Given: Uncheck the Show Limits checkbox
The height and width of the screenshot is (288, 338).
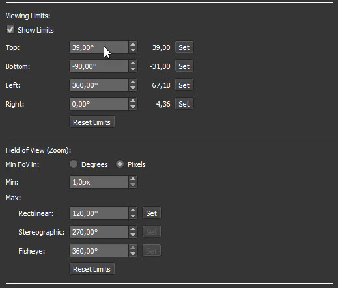Looking at the screenshot, I should (x=10, y=30).
